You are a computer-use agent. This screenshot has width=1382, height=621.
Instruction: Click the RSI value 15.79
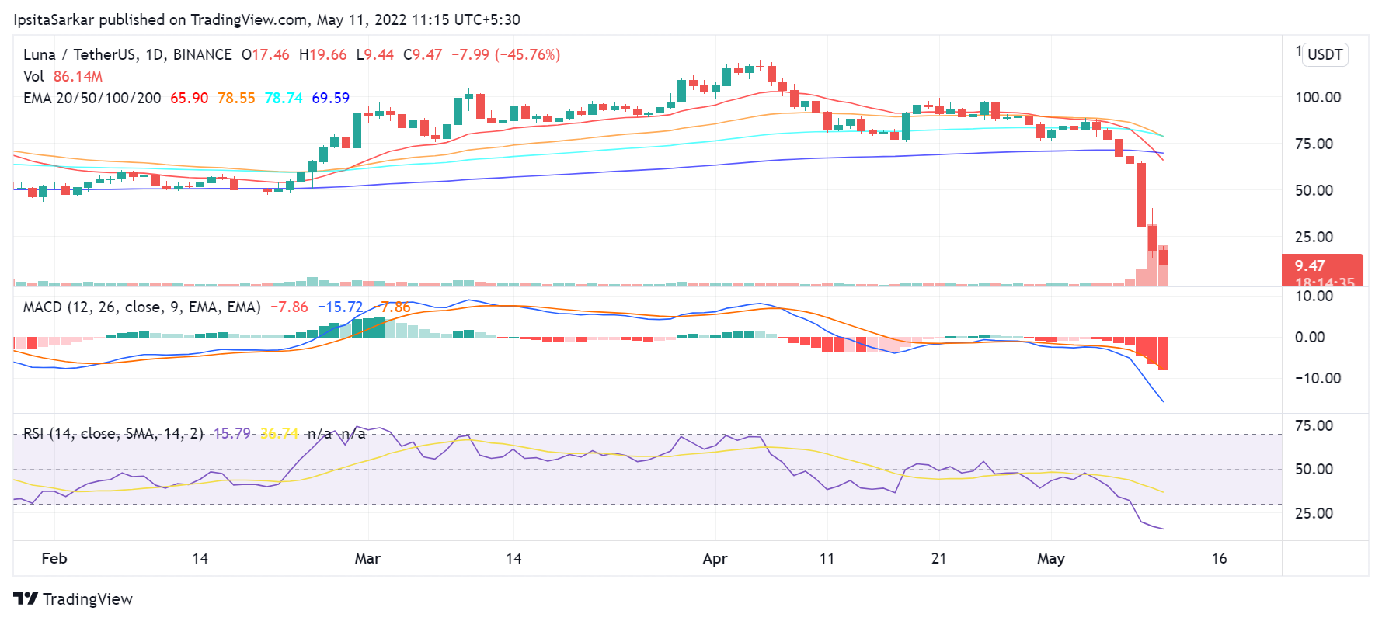[x=231, y=433]
